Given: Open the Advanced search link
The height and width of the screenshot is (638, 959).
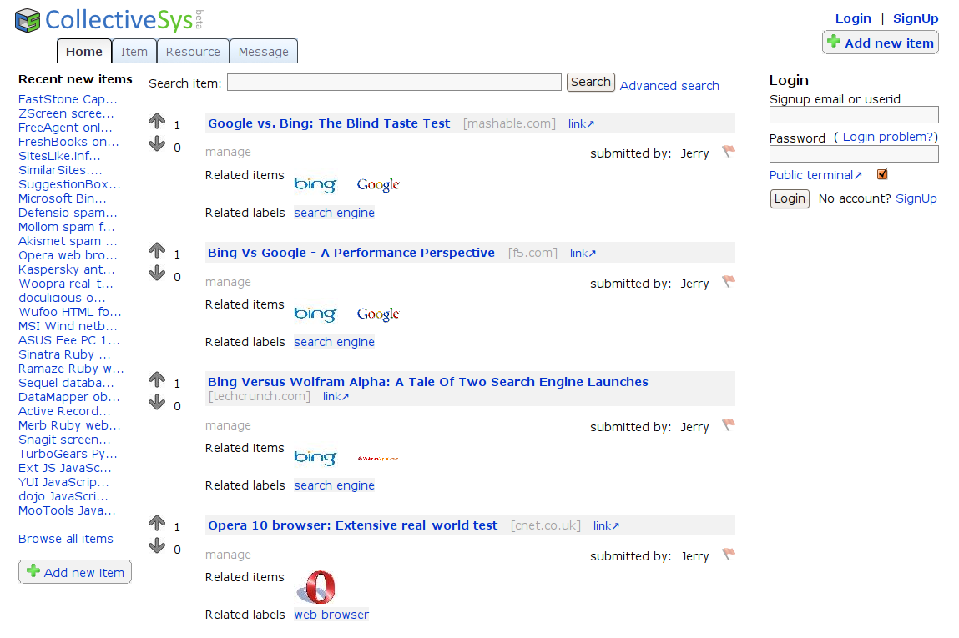Looking at the screenshot, I should [x=669, y=86].
